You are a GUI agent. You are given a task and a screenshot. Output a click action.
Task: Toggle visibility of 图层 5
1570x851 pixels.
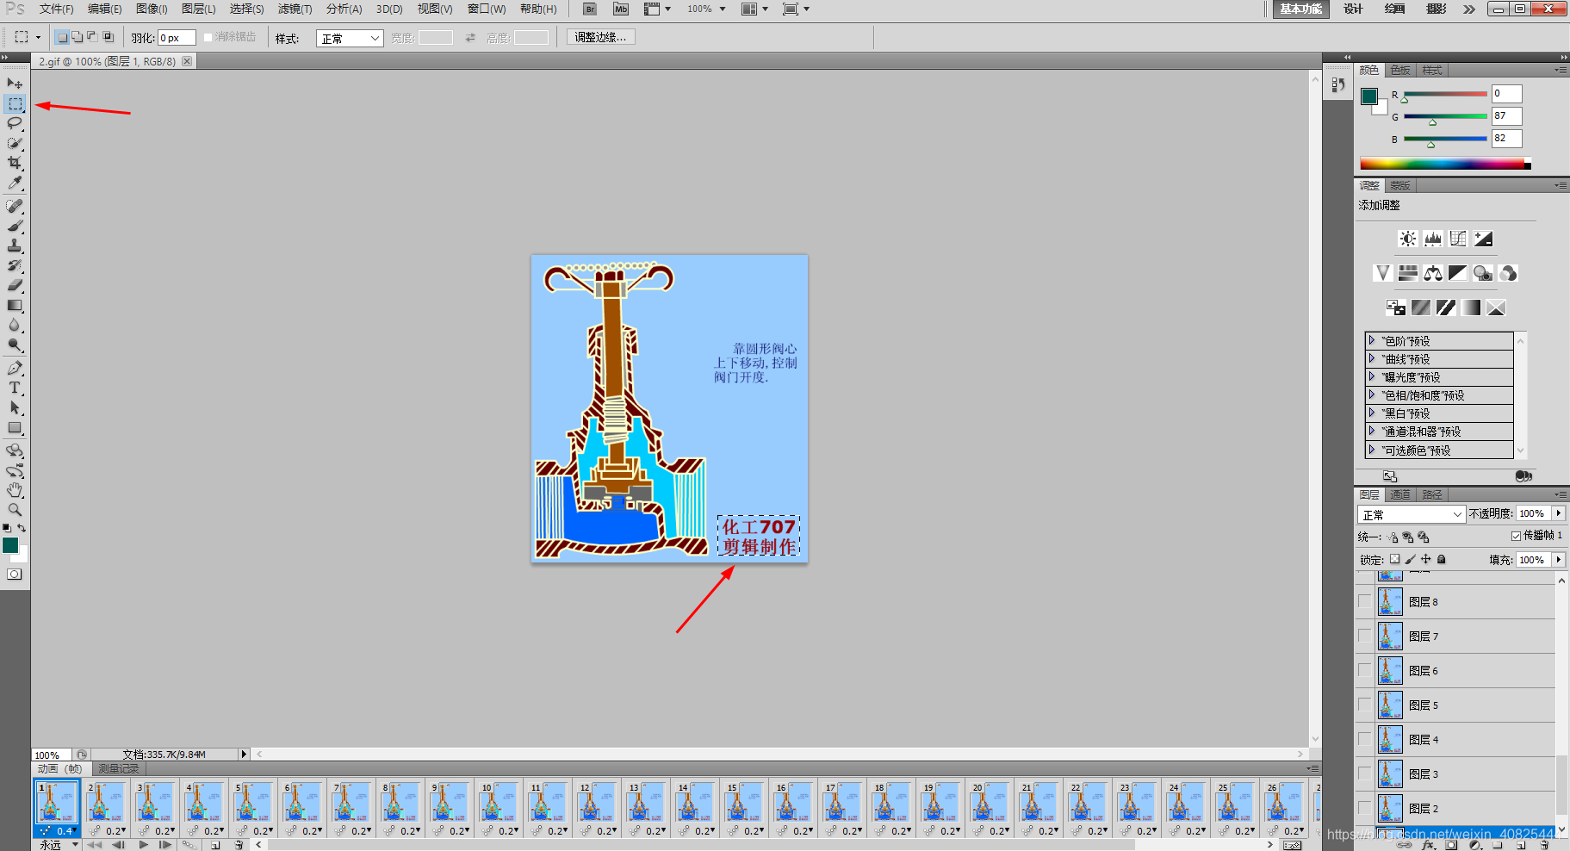point(1364,705)
